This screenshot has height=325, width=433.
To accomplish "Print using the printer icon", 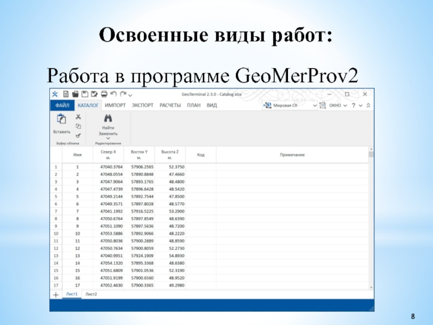I will pos(104,94).
